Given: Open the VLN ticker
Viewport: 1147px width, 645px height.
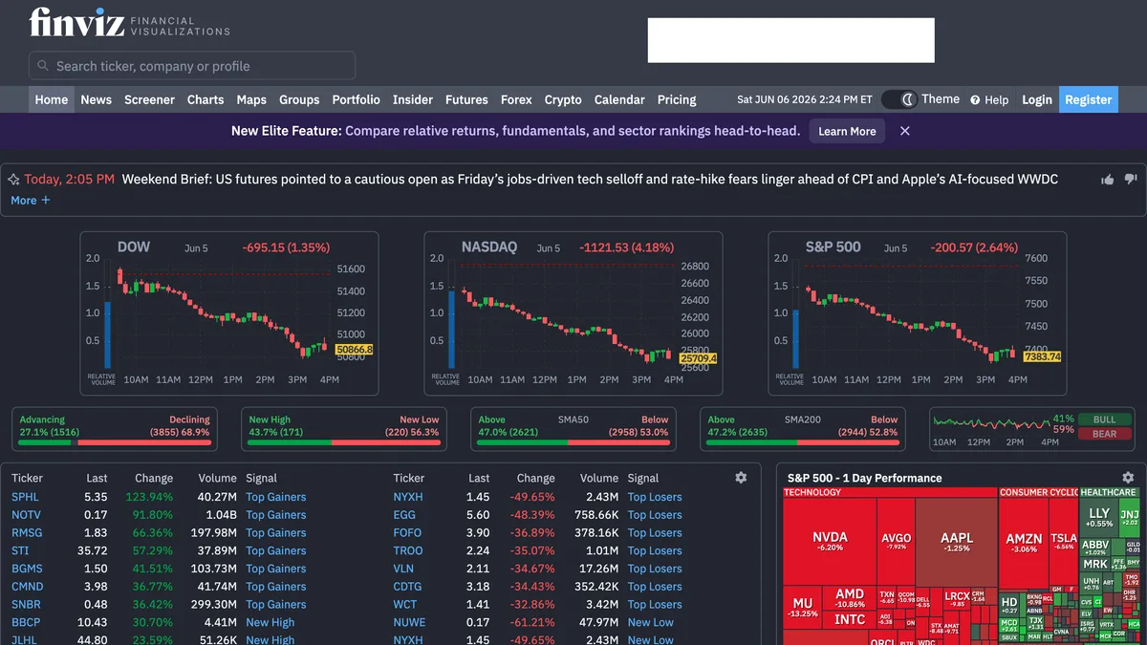Looking at the screenshot, I should [404, 569].
